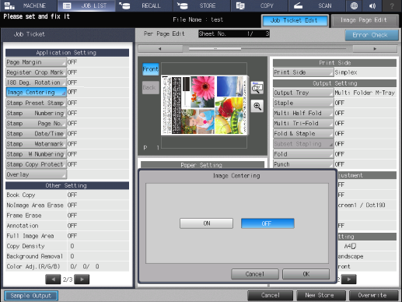Switch to Image Page Edit tab
Image resolution: width=402 pixels, height=302 pixels.
point(365,20)
